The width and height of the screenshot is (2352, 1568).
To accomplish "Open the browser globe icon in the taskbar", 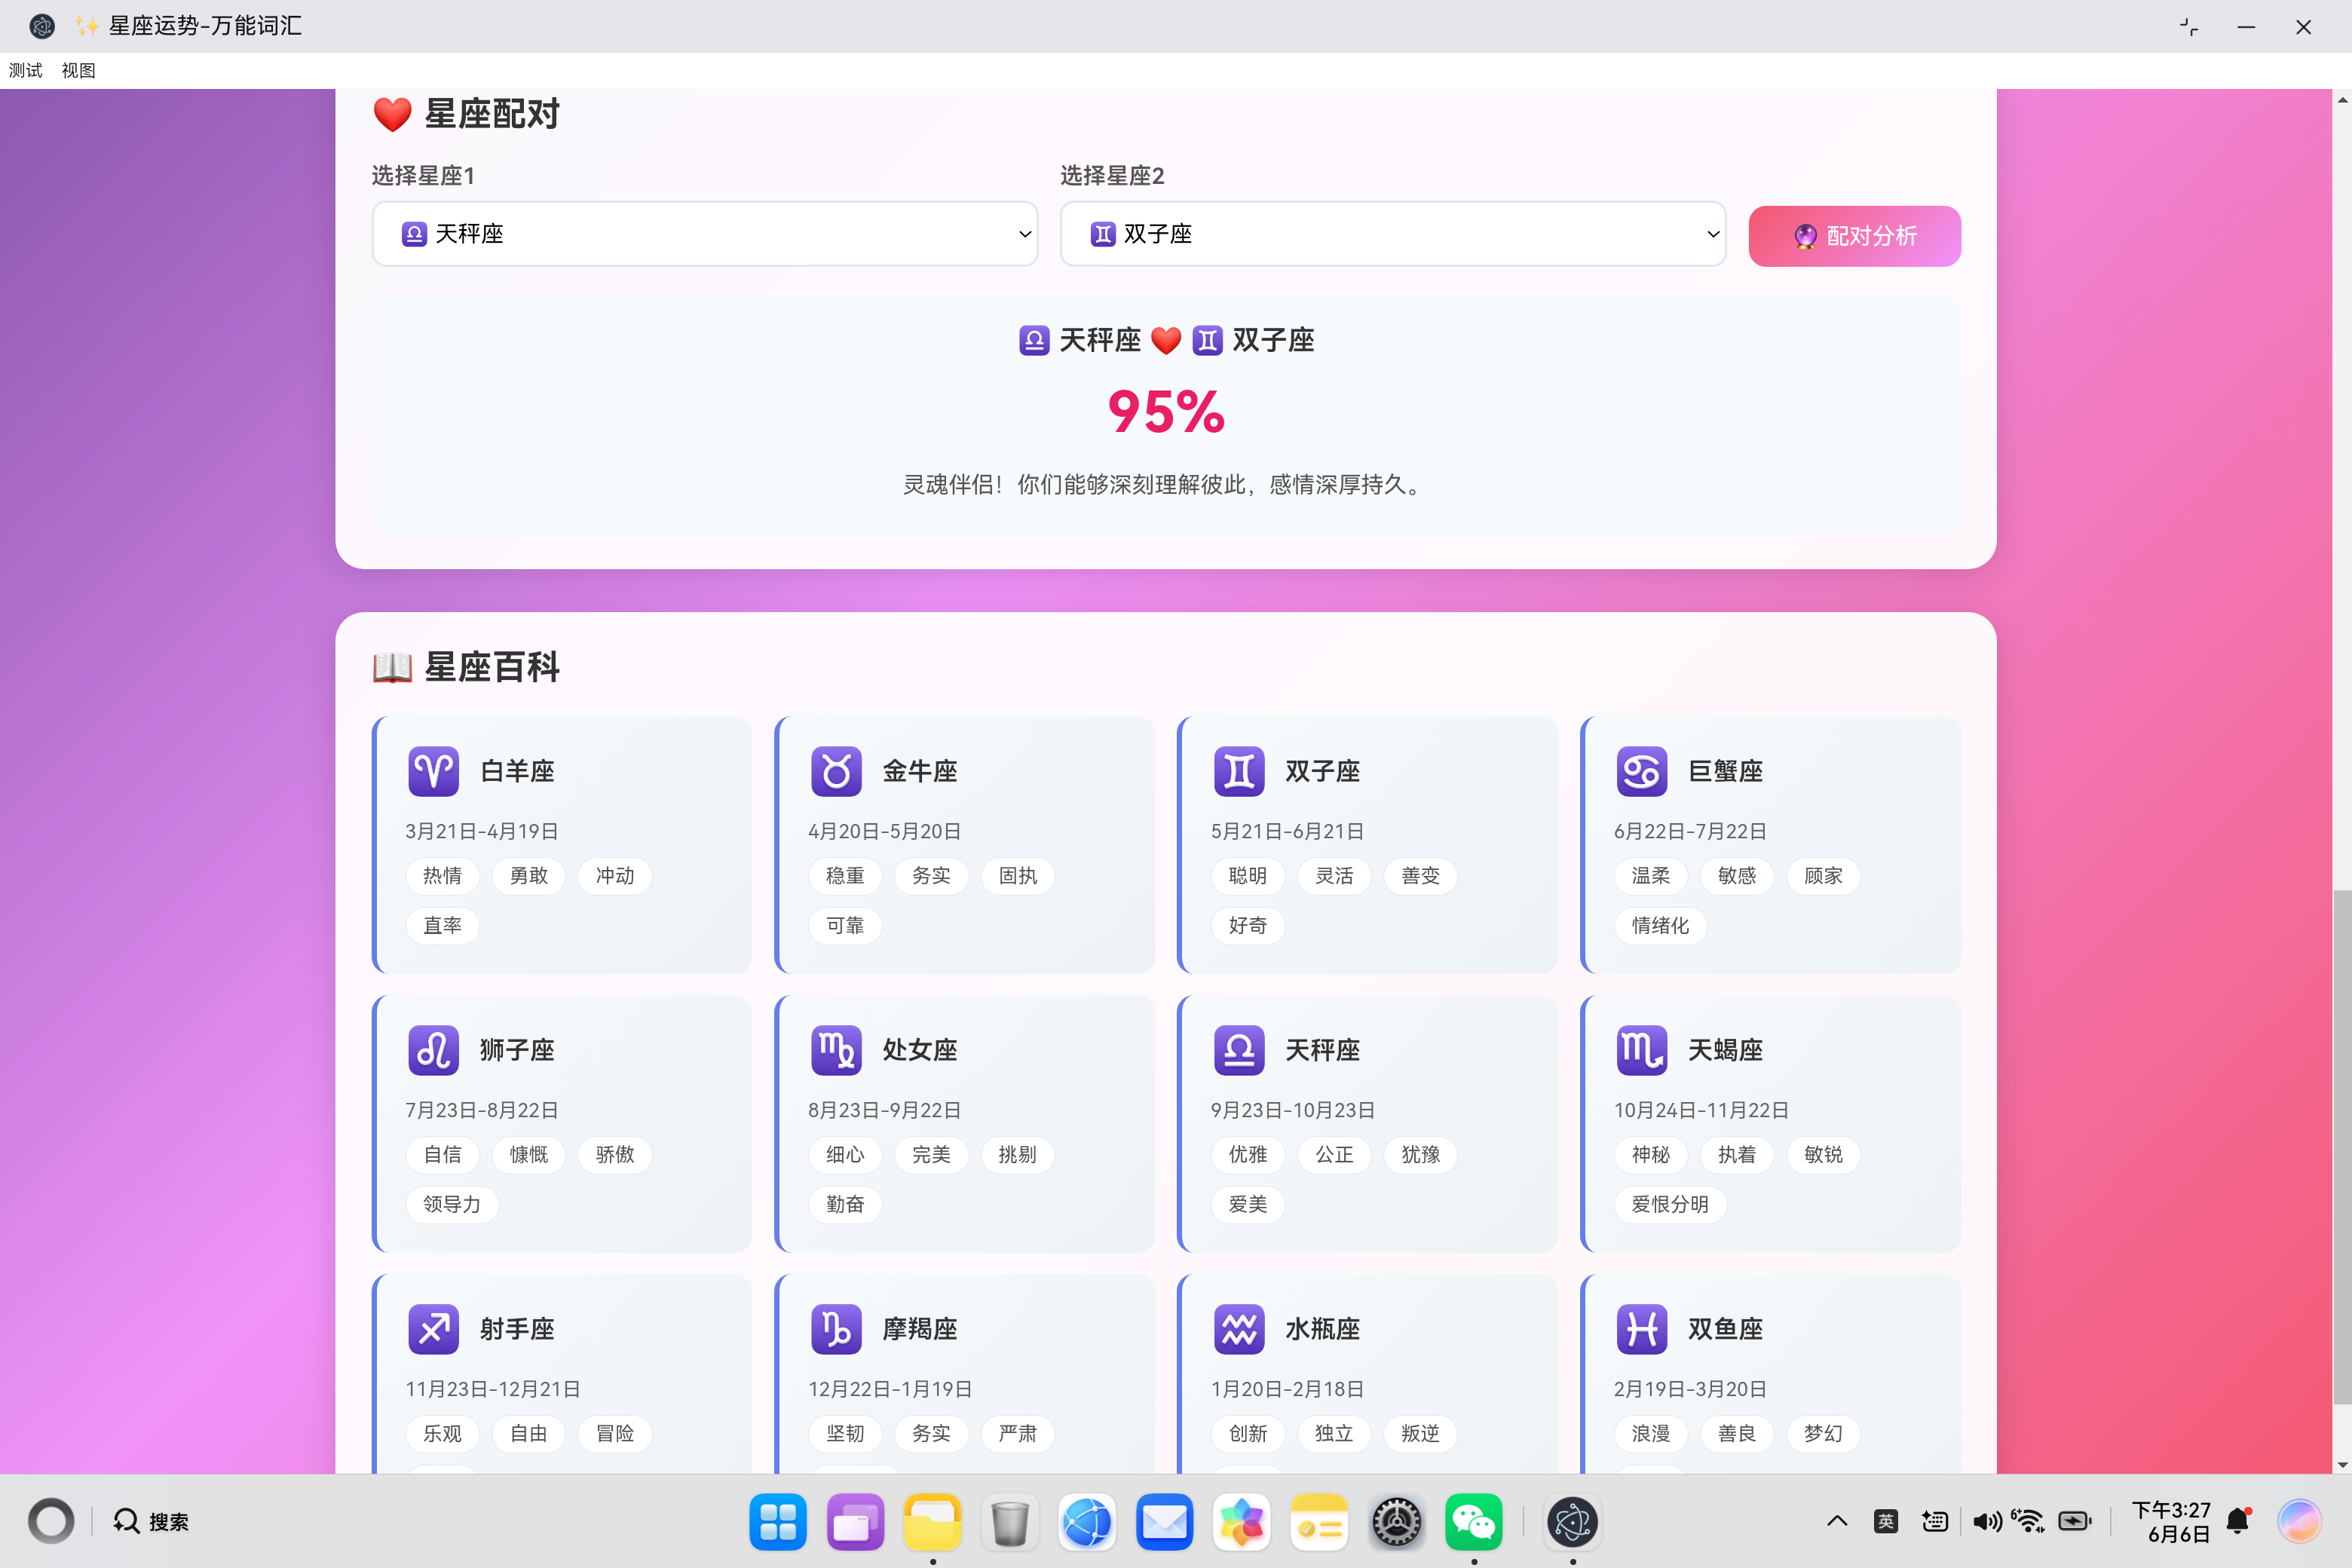I will pyautogui.click(x=1087, y=1522).
